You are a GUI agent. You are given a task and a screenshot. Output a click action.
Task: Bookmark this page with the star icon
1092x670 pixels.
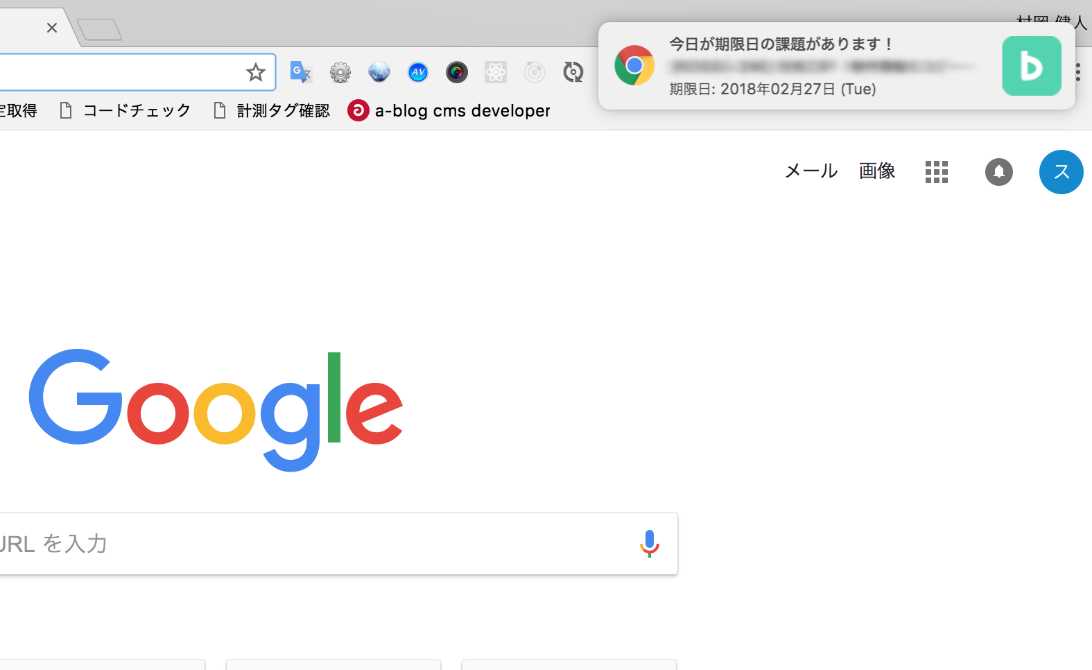click(256, 72)
